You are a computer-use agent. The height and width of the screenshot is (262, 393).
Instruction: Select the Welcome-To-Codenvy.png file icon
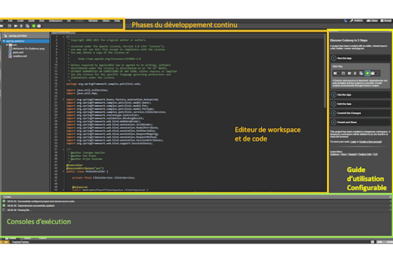tap(8, 48)
